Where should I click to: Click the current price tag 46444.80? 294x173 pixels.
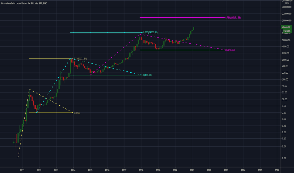click(x=286, y=27)
